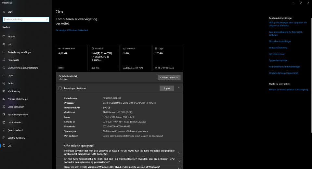The height and width of the screenshot is (169, 312).
Task: Open Systembeskyttelse link
Action: click(278, 60)
